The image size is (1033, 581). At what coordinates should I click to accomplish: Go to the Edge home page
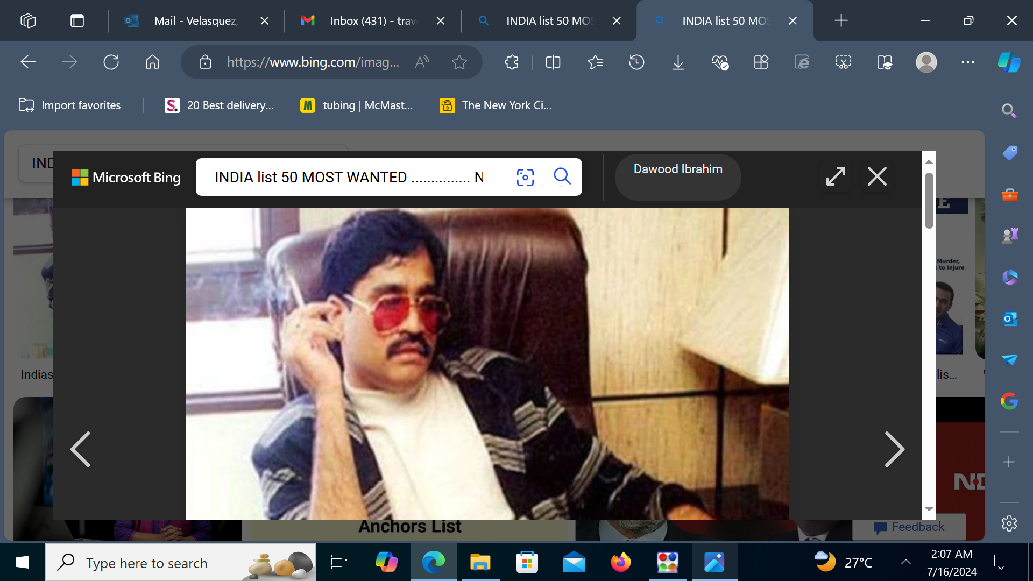[x=152, y=62]
